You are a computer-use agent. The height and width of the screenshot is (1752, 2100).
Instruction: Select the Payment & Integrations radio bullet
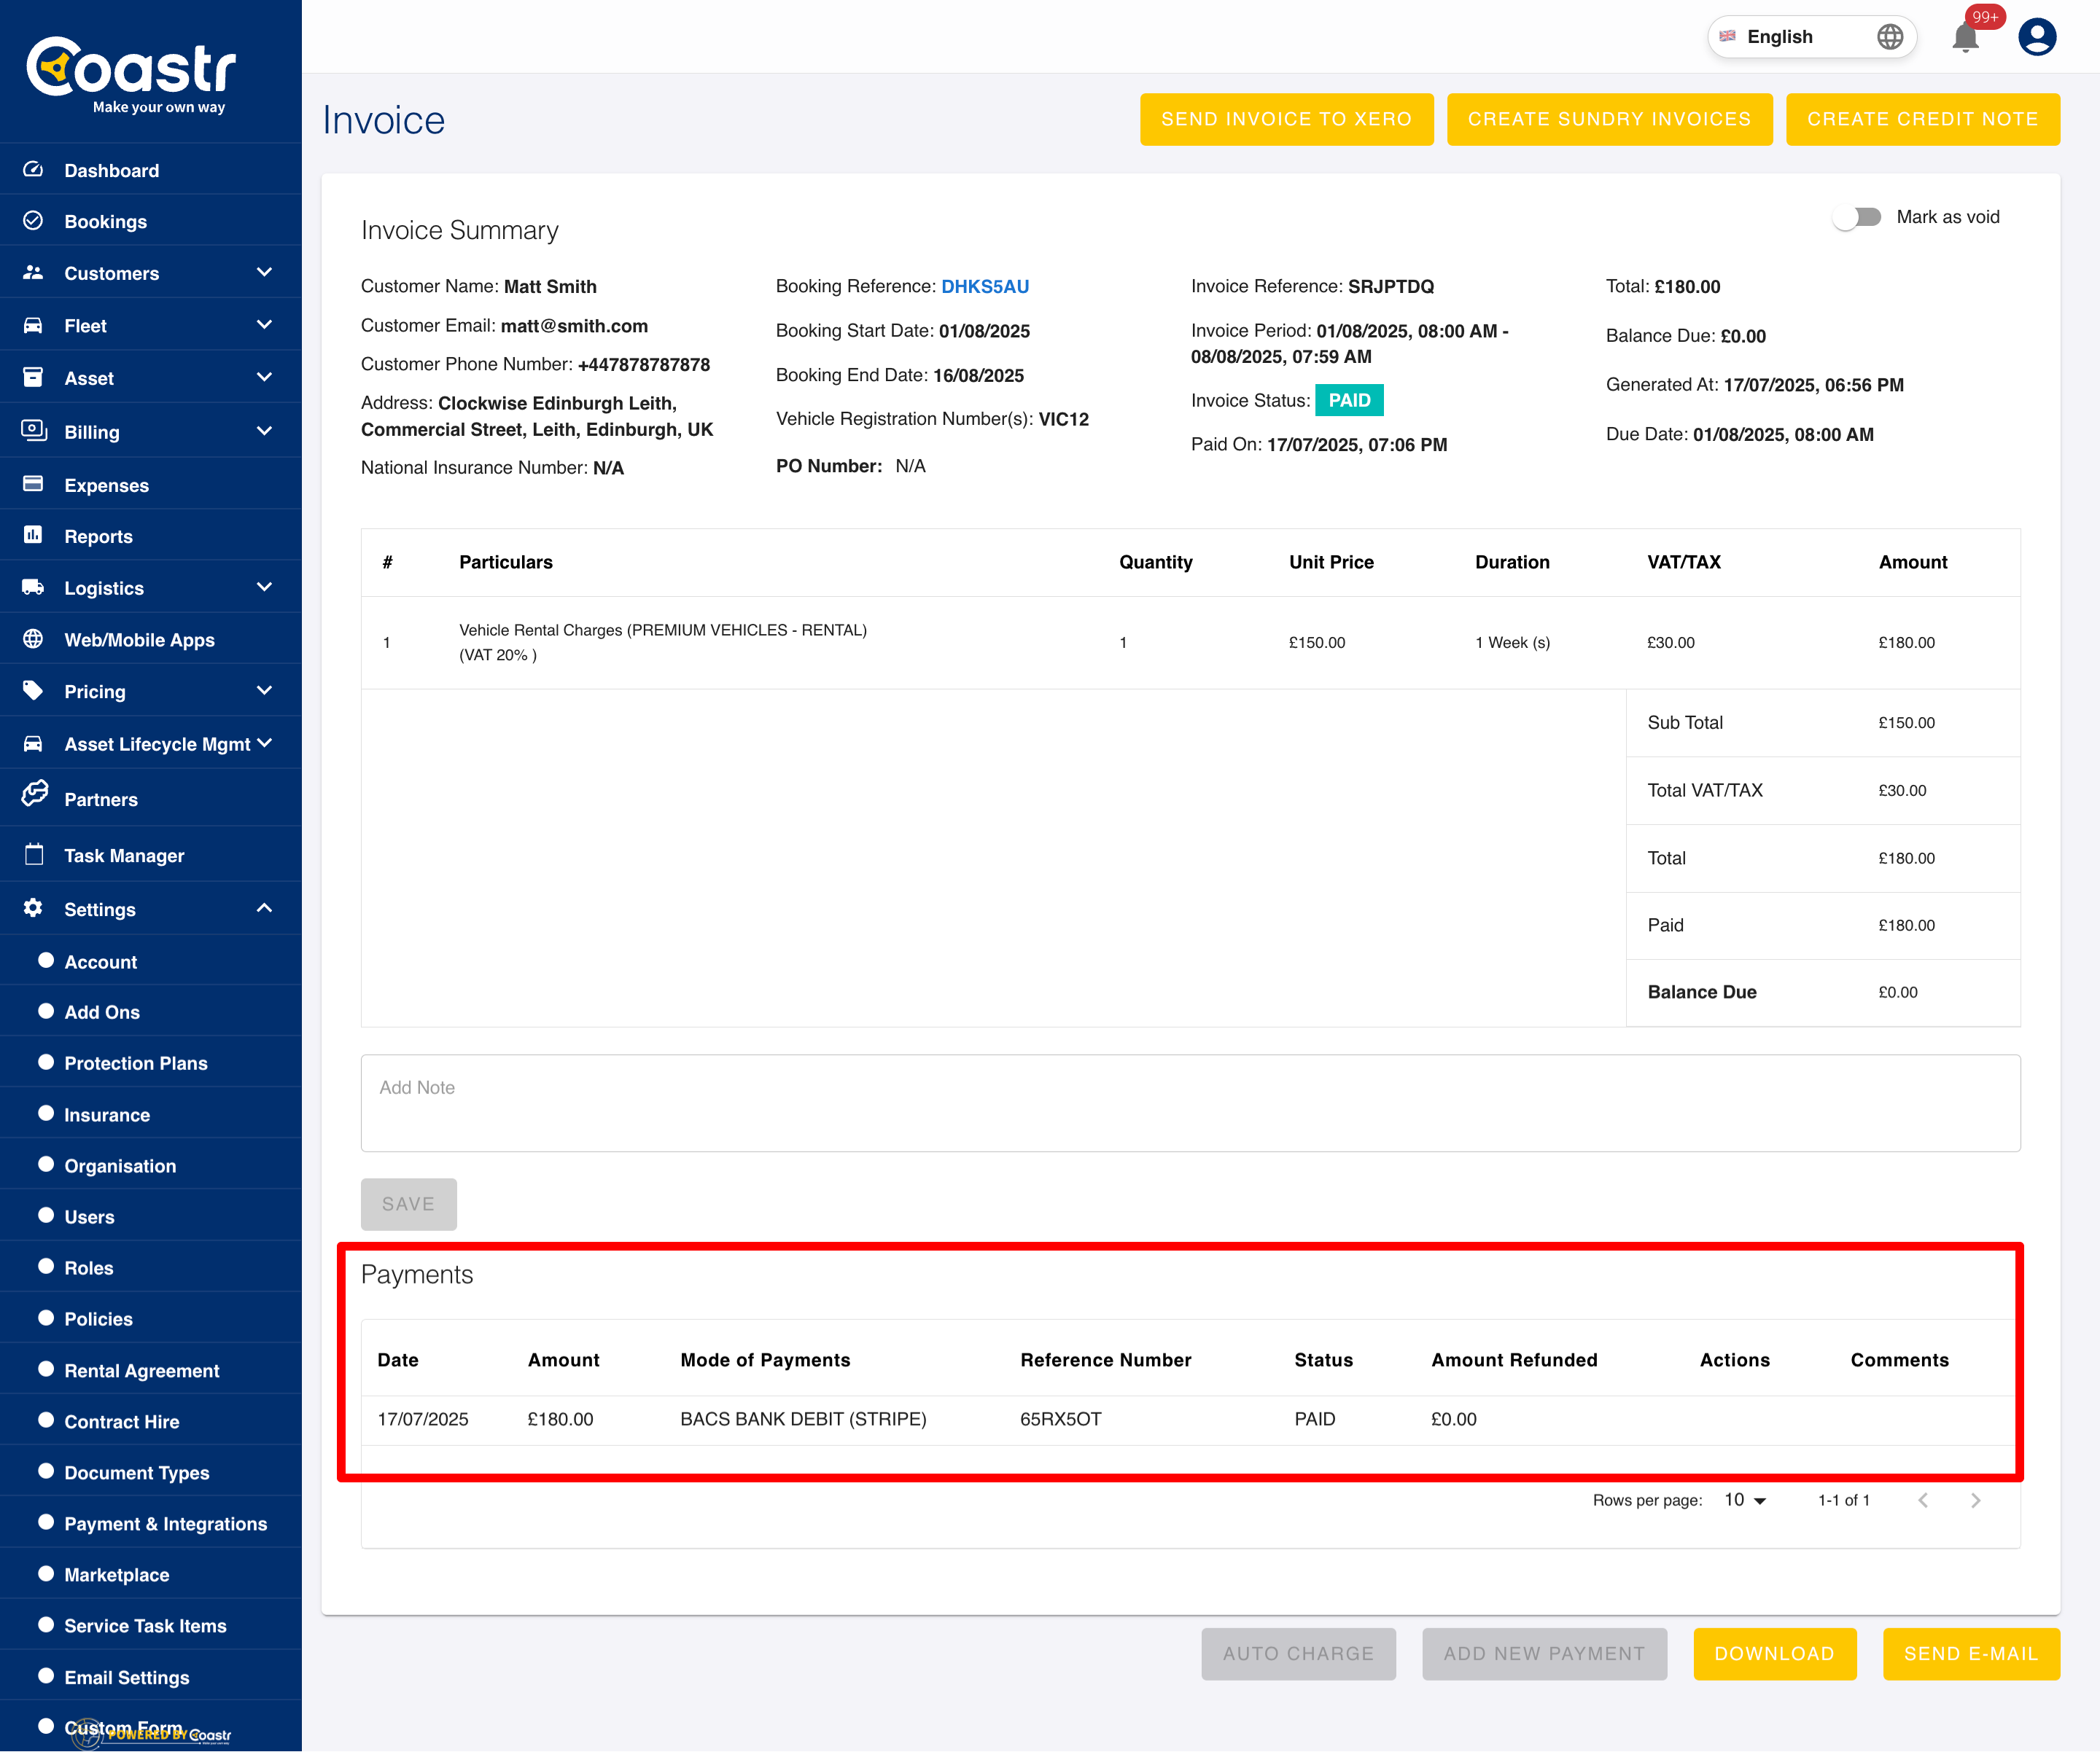[46, 1522]
